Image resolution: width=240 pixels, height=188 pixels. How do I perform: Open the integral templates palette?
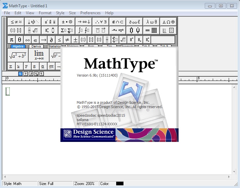(x=84, y=30)
